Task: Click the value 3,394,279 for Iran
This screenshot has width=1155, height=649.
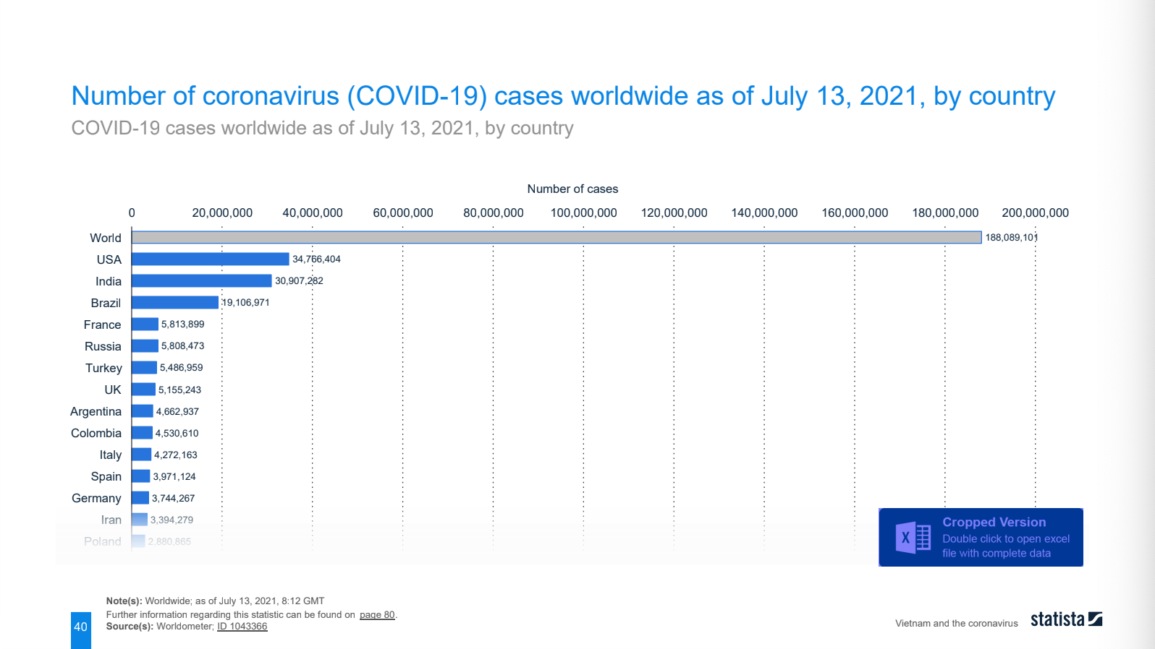Action: [x=172, y=520]
